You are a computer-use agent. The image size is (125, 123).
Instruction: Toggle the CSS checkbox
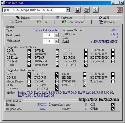pyautogui.click(x=113, y=105)
